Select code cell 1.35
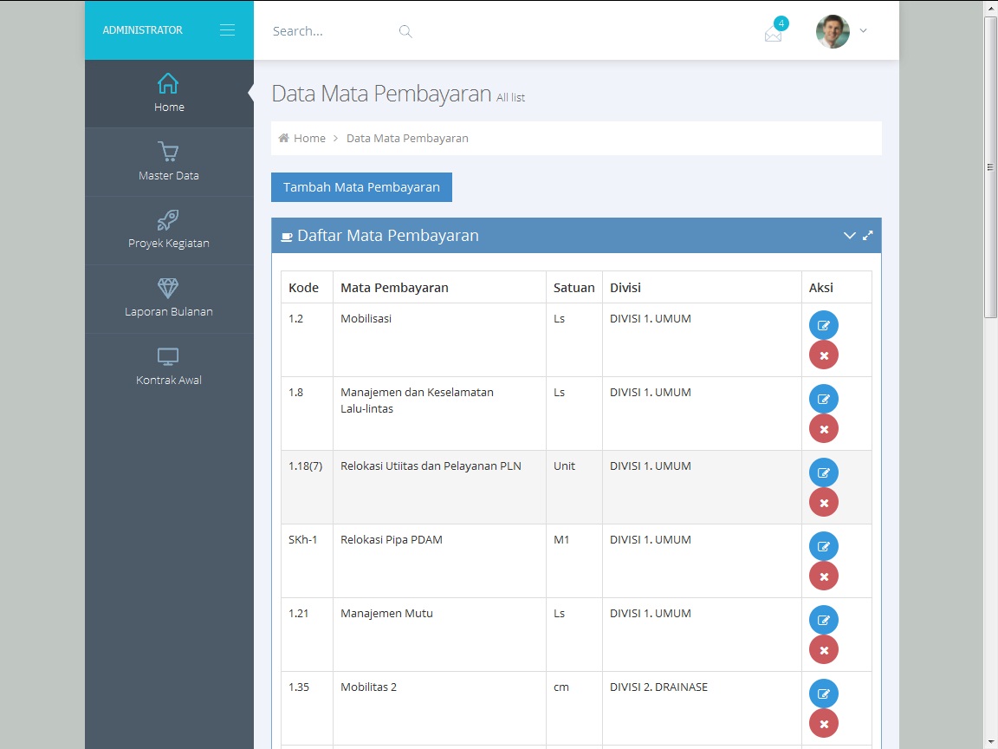Viewport: 998px width, 749px height. (x=307, y=708)
